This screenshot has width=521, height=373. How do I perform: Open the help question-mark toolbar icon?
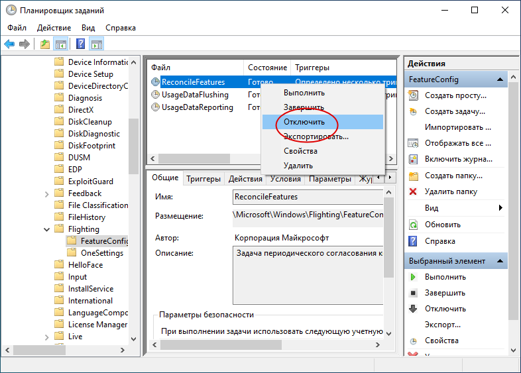coord(80,44)
